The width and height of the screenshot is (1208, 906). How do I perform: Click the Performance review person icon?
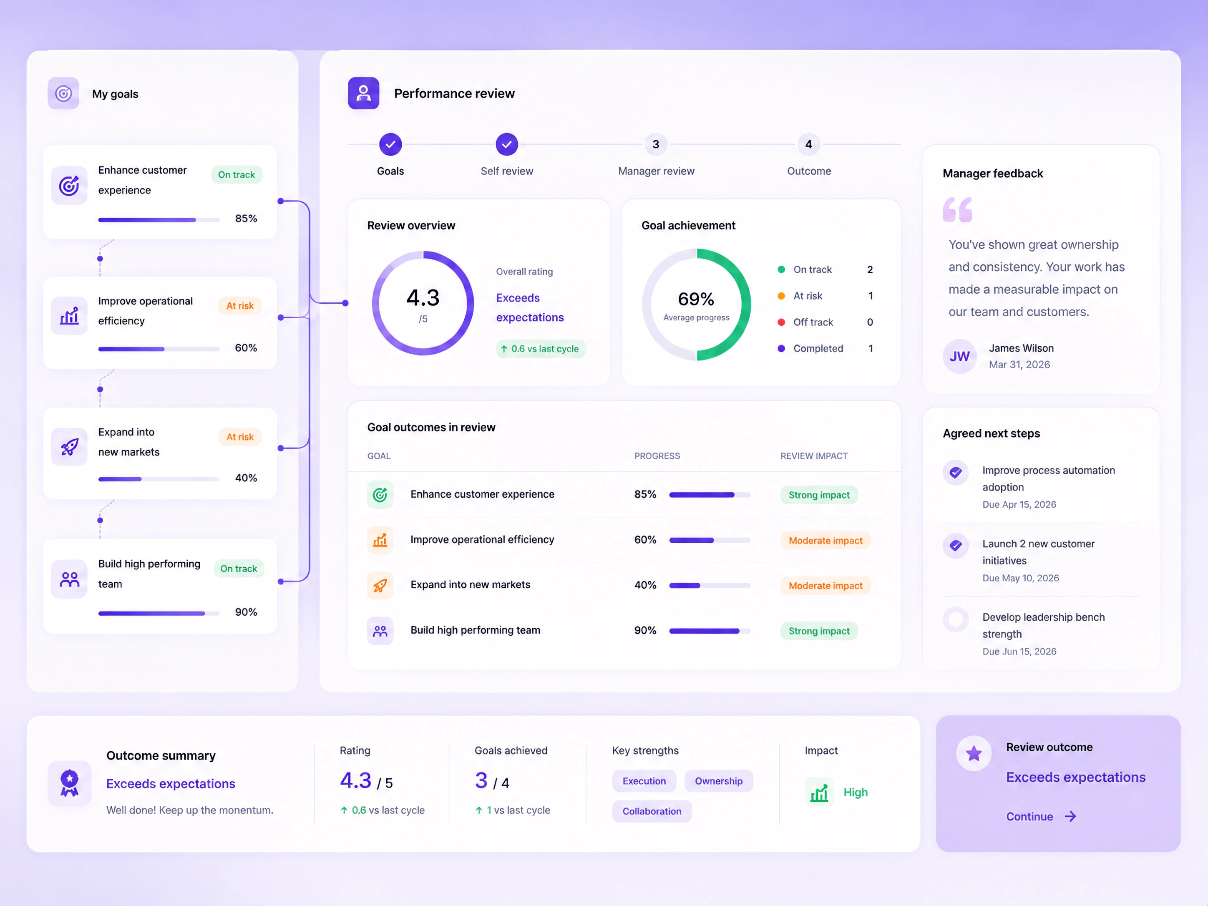click(363, 93)
